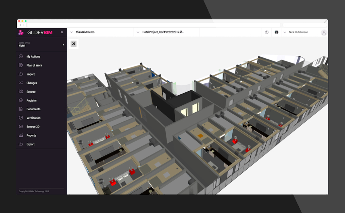Open the Nick Hutchinson user dropdown
Viewport: 345px width, 213px height.
298,32
